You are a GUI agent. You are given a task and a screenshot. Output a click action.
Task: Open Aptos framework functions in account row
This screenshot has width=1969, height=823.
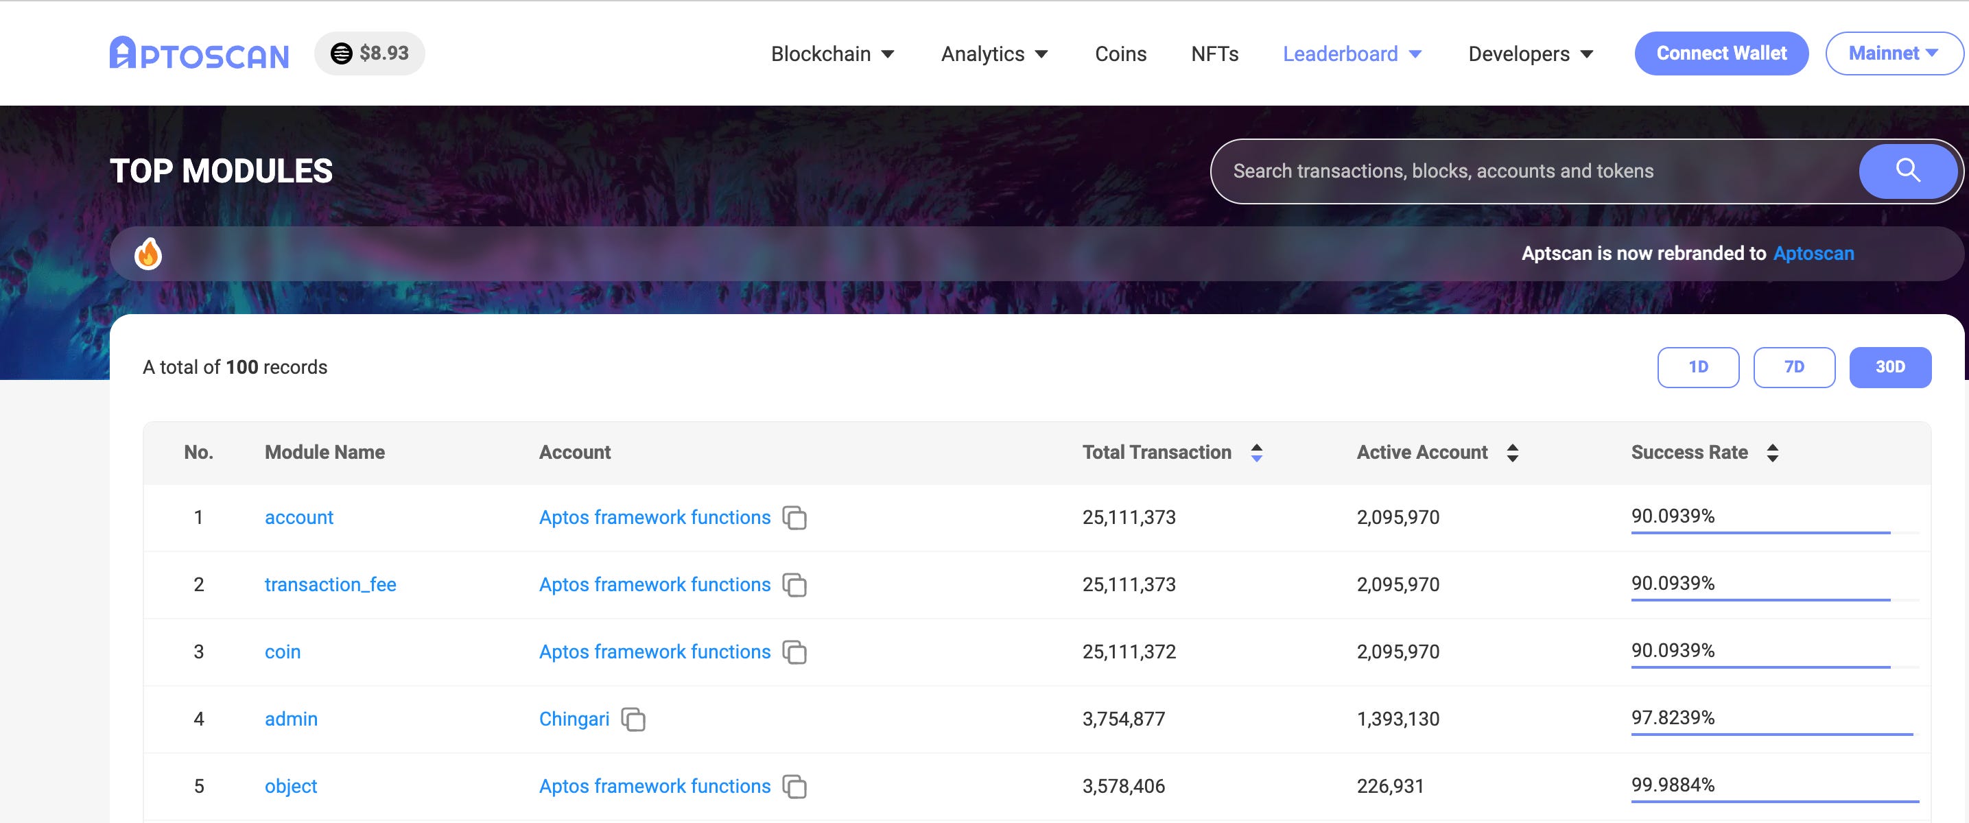655,517
